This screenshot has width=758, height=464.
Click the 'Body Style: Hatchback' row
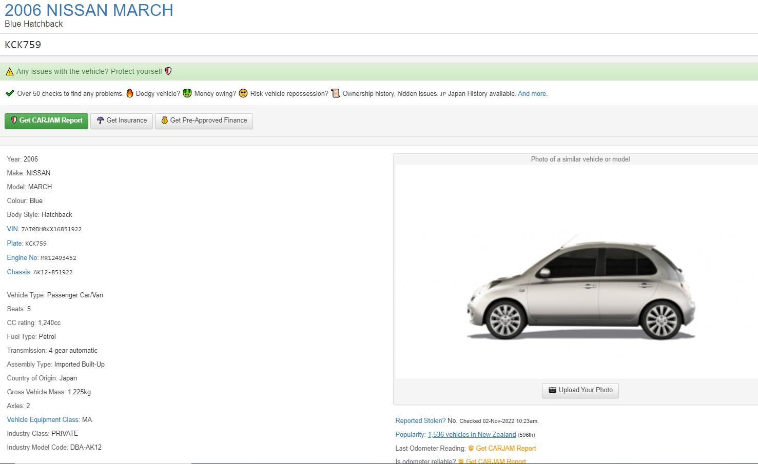point(40,215)
